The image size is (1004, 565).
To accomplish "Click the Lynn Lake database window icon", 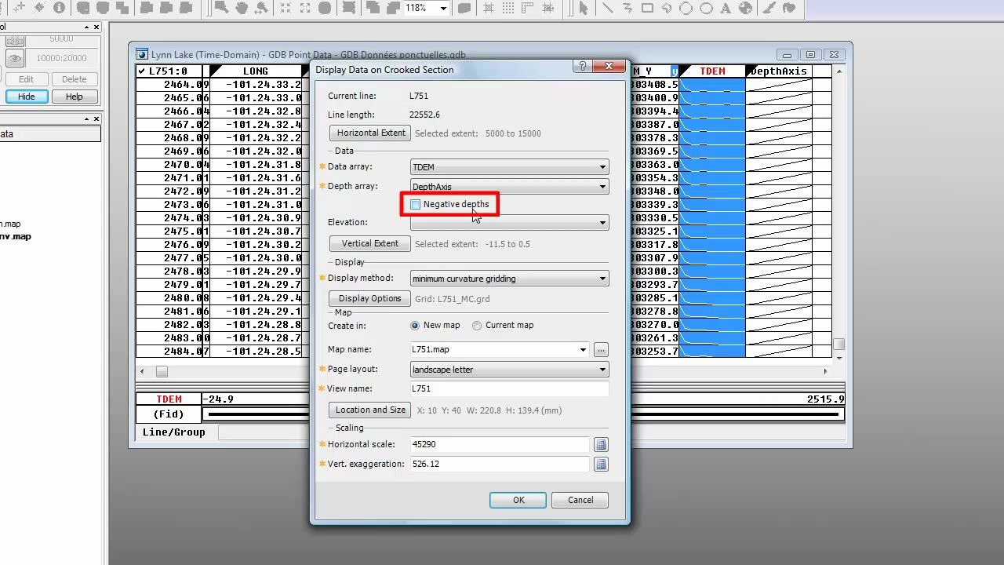I will (142, 54).
